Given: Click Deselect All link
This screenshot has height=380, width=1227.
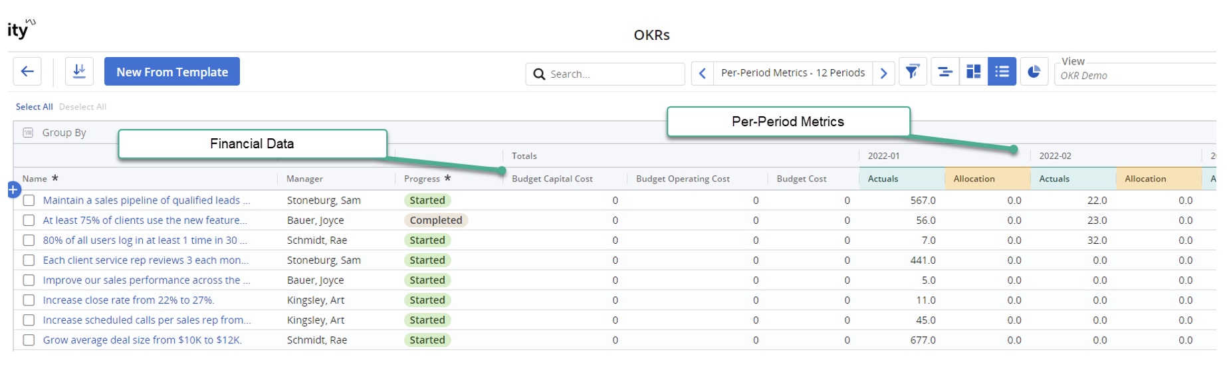Looking at the screenshot, I should [82, 107].
